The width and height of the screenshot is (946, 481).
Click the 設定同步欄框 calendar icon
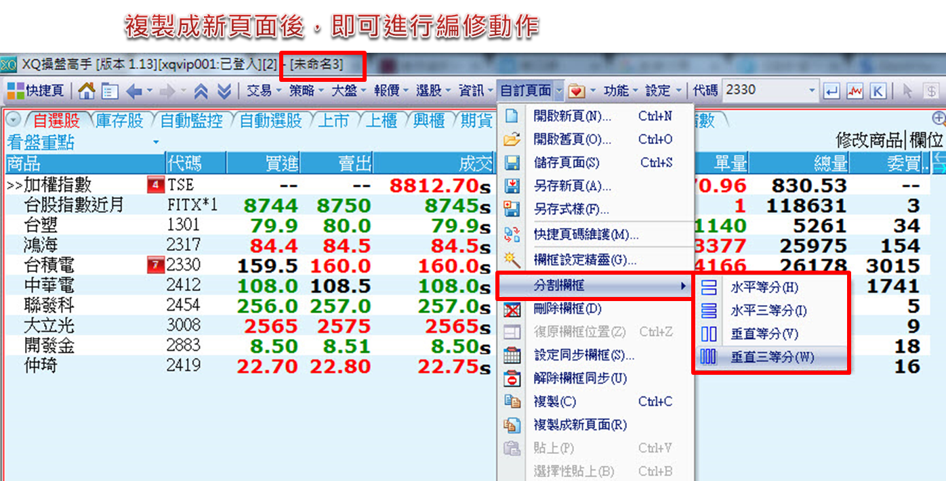point(512,355)
